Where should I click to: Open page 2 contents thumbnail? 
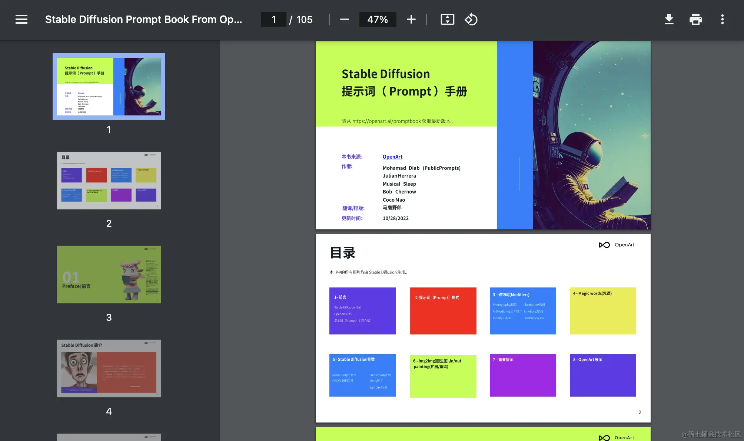(x=109, y=181)
